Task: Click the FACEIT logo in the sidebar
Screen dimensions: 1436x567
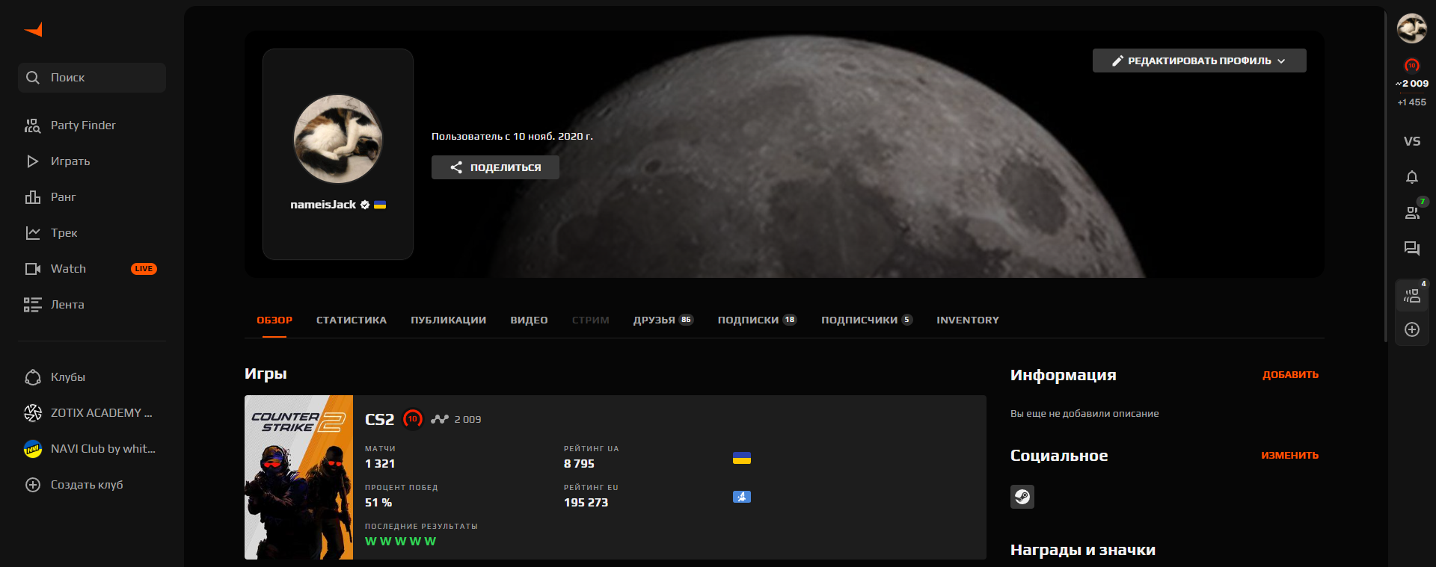Action: [x=34, y=29]
